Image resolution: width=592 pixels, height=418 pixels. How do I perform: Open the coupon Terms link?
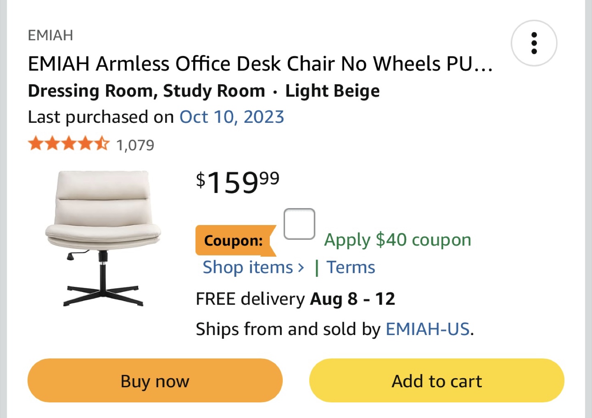(x=351, y=268)
